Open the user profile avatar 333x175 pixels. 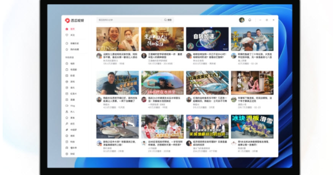click(242, 20)
